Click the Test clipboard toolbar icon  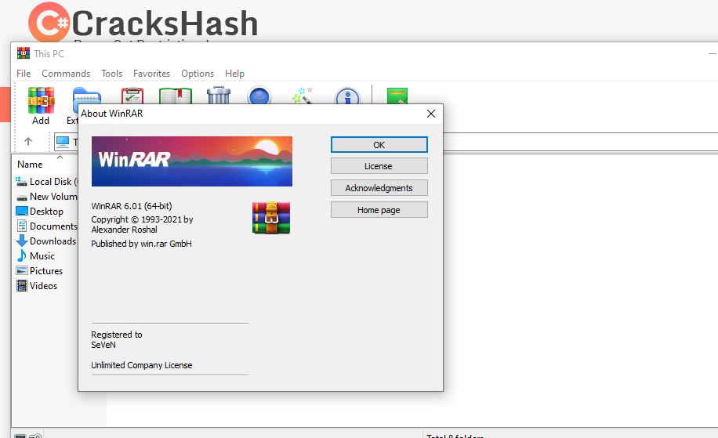coord(132,95)
